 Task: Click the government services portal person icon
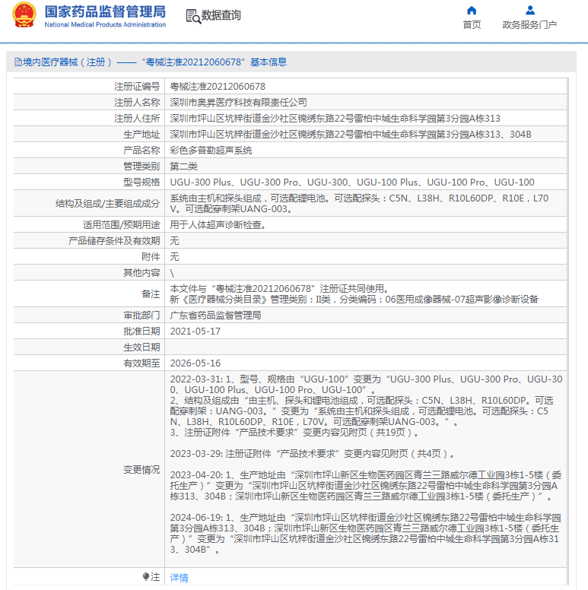(529, 10)
